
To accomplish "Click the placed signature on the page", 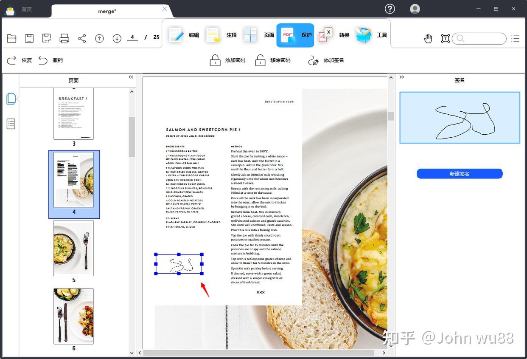I will click(179, 264).
